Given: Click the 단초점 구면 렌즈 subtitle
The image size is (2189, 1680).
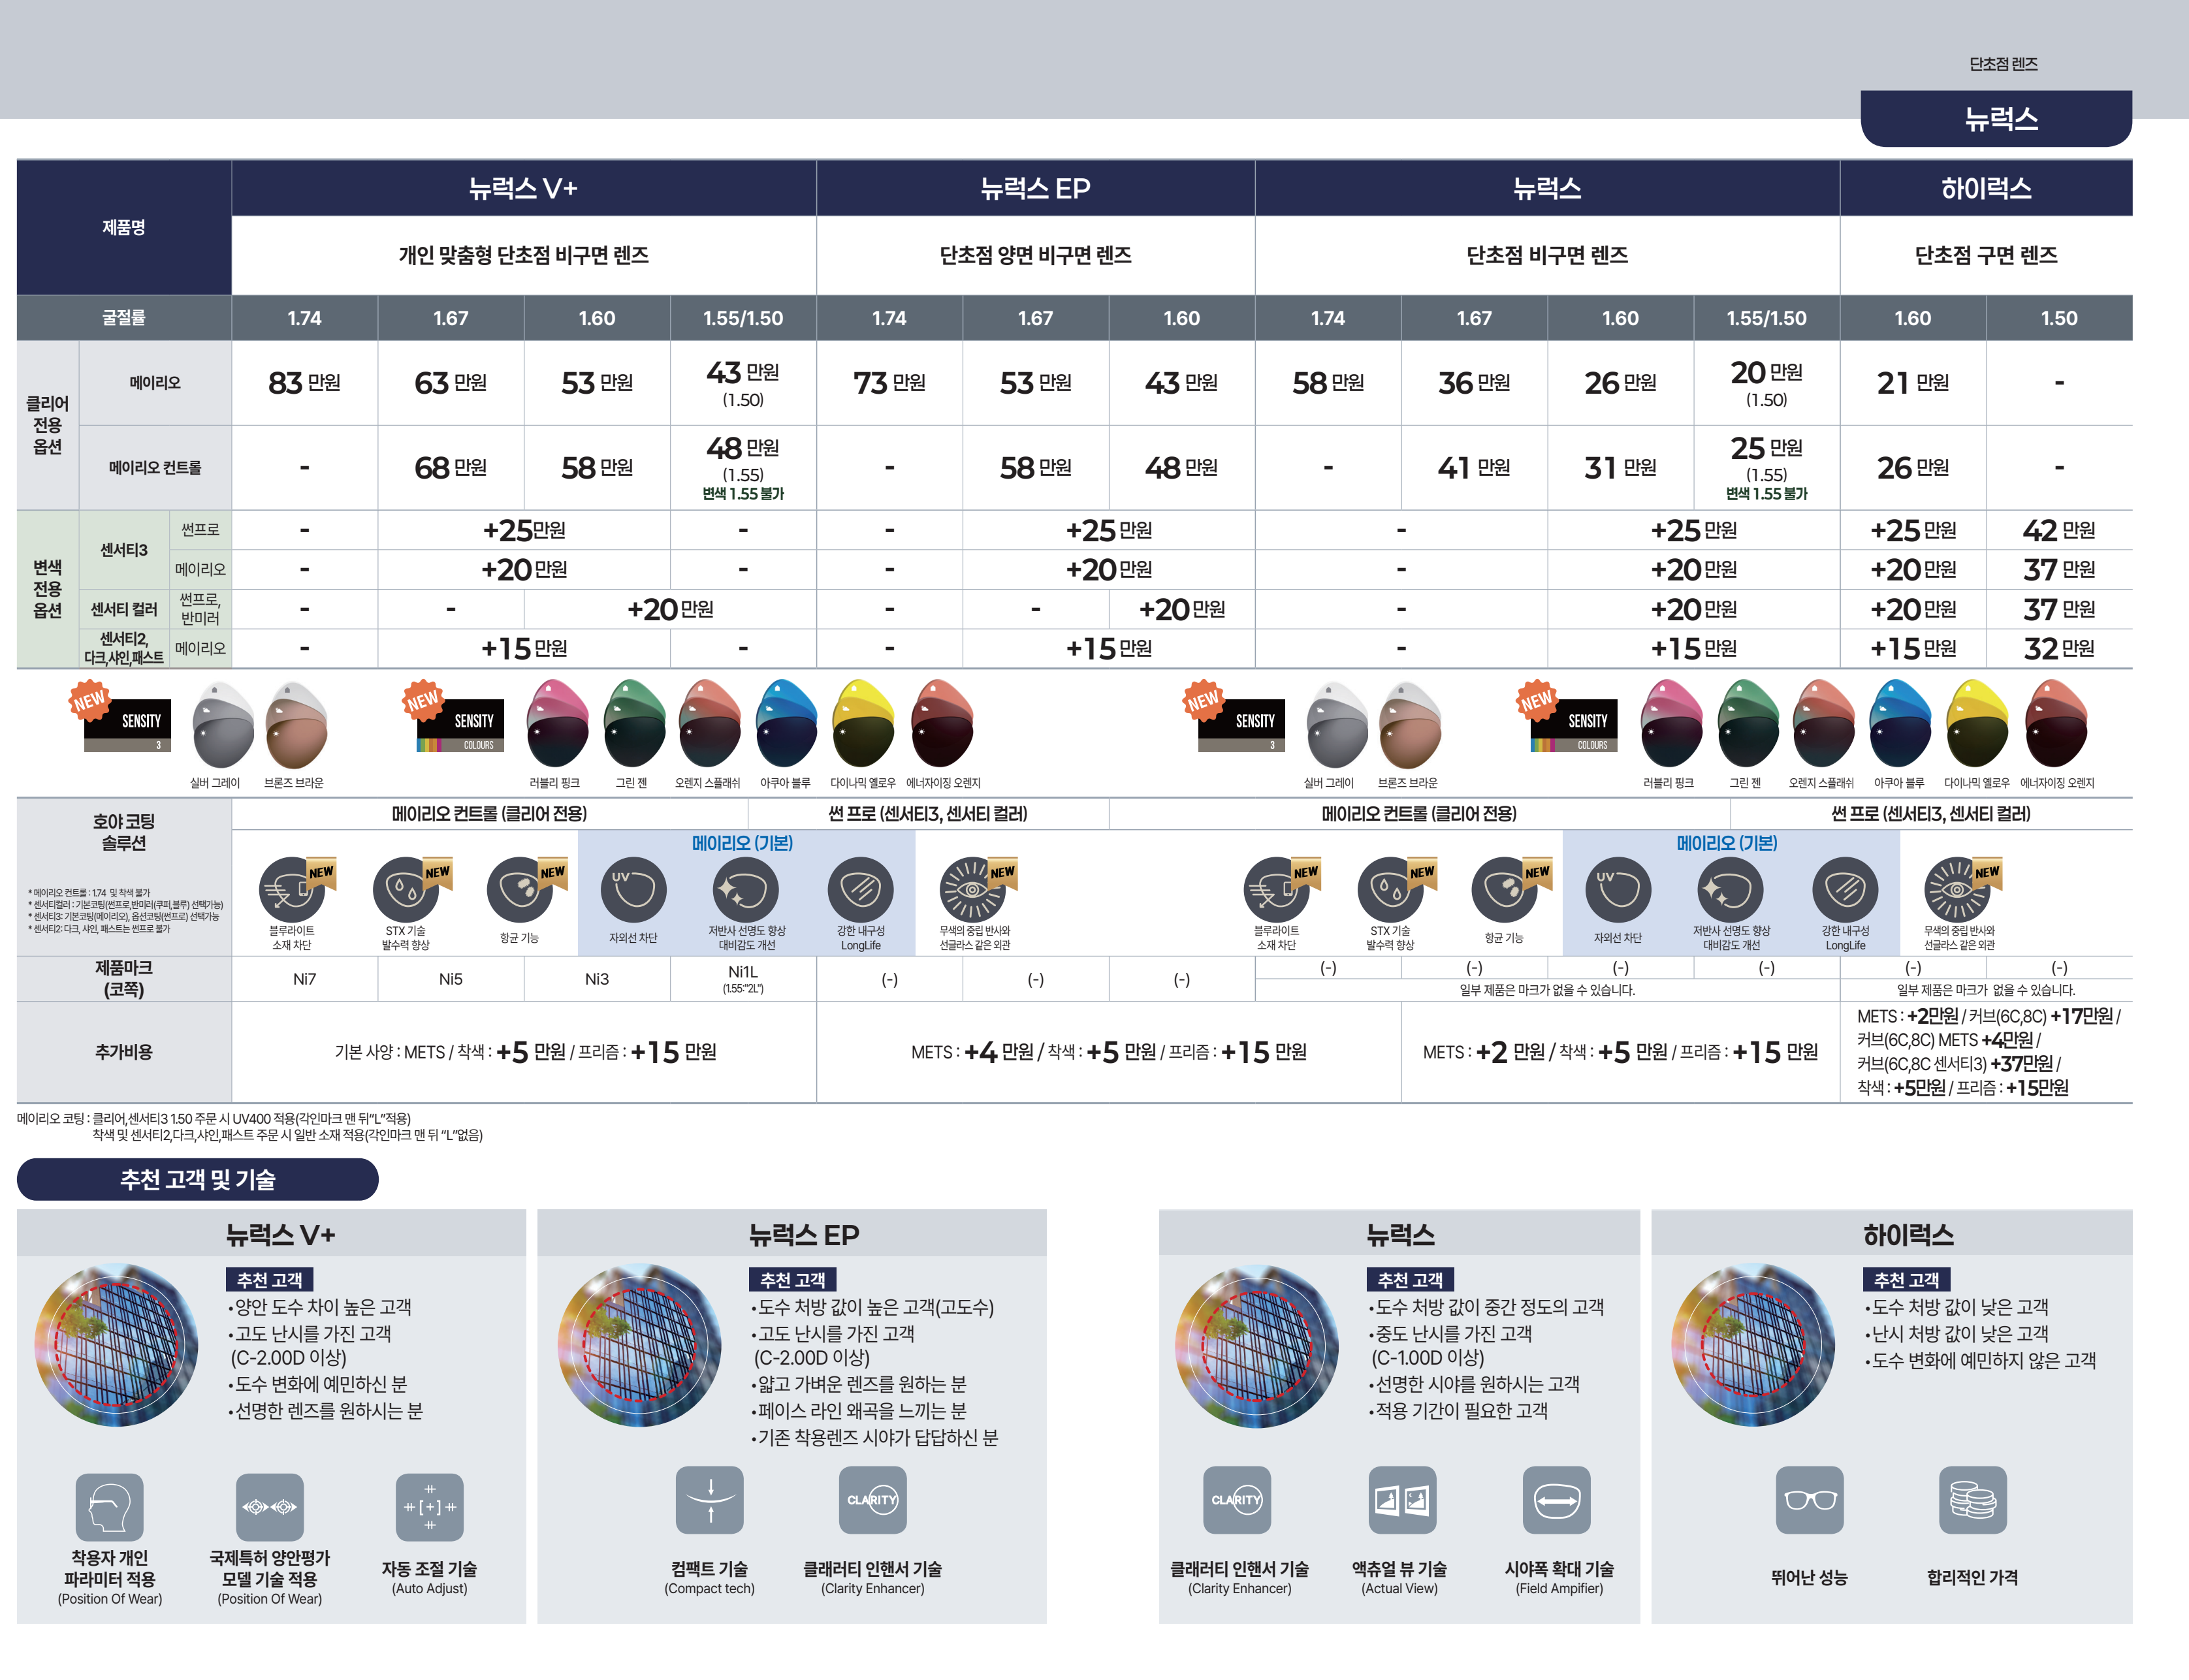Looking at the screenshot, I should (x=1986, y=255).
